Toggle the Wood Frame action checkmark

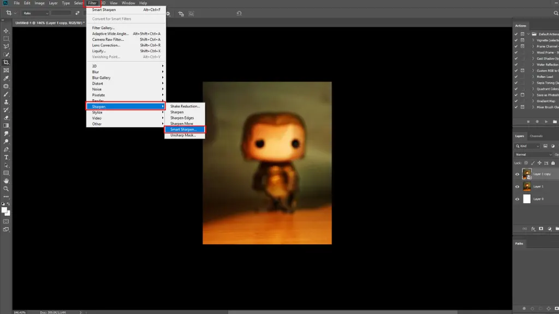[516, 52]
